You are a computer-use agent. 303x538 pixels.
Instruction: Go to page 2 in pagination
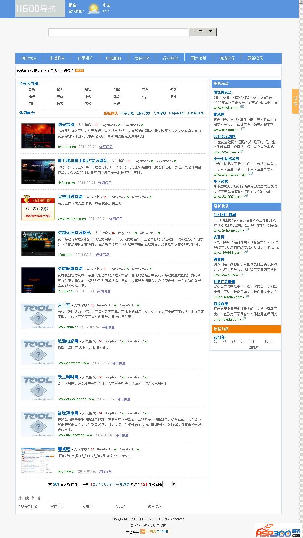coord(94,485)
